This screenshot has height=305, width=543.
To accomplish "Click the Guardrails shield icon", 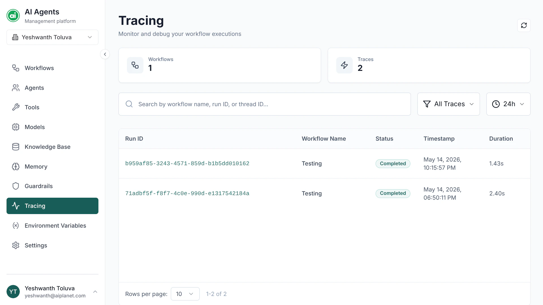I will click(x=16, y=186).
